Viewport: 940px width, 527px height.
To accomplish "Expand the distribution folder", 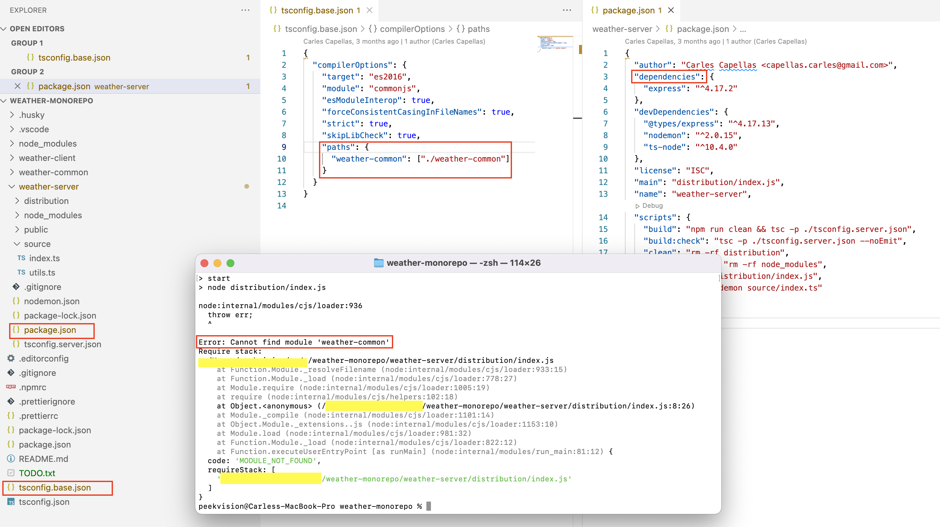I will pos(17,201).
